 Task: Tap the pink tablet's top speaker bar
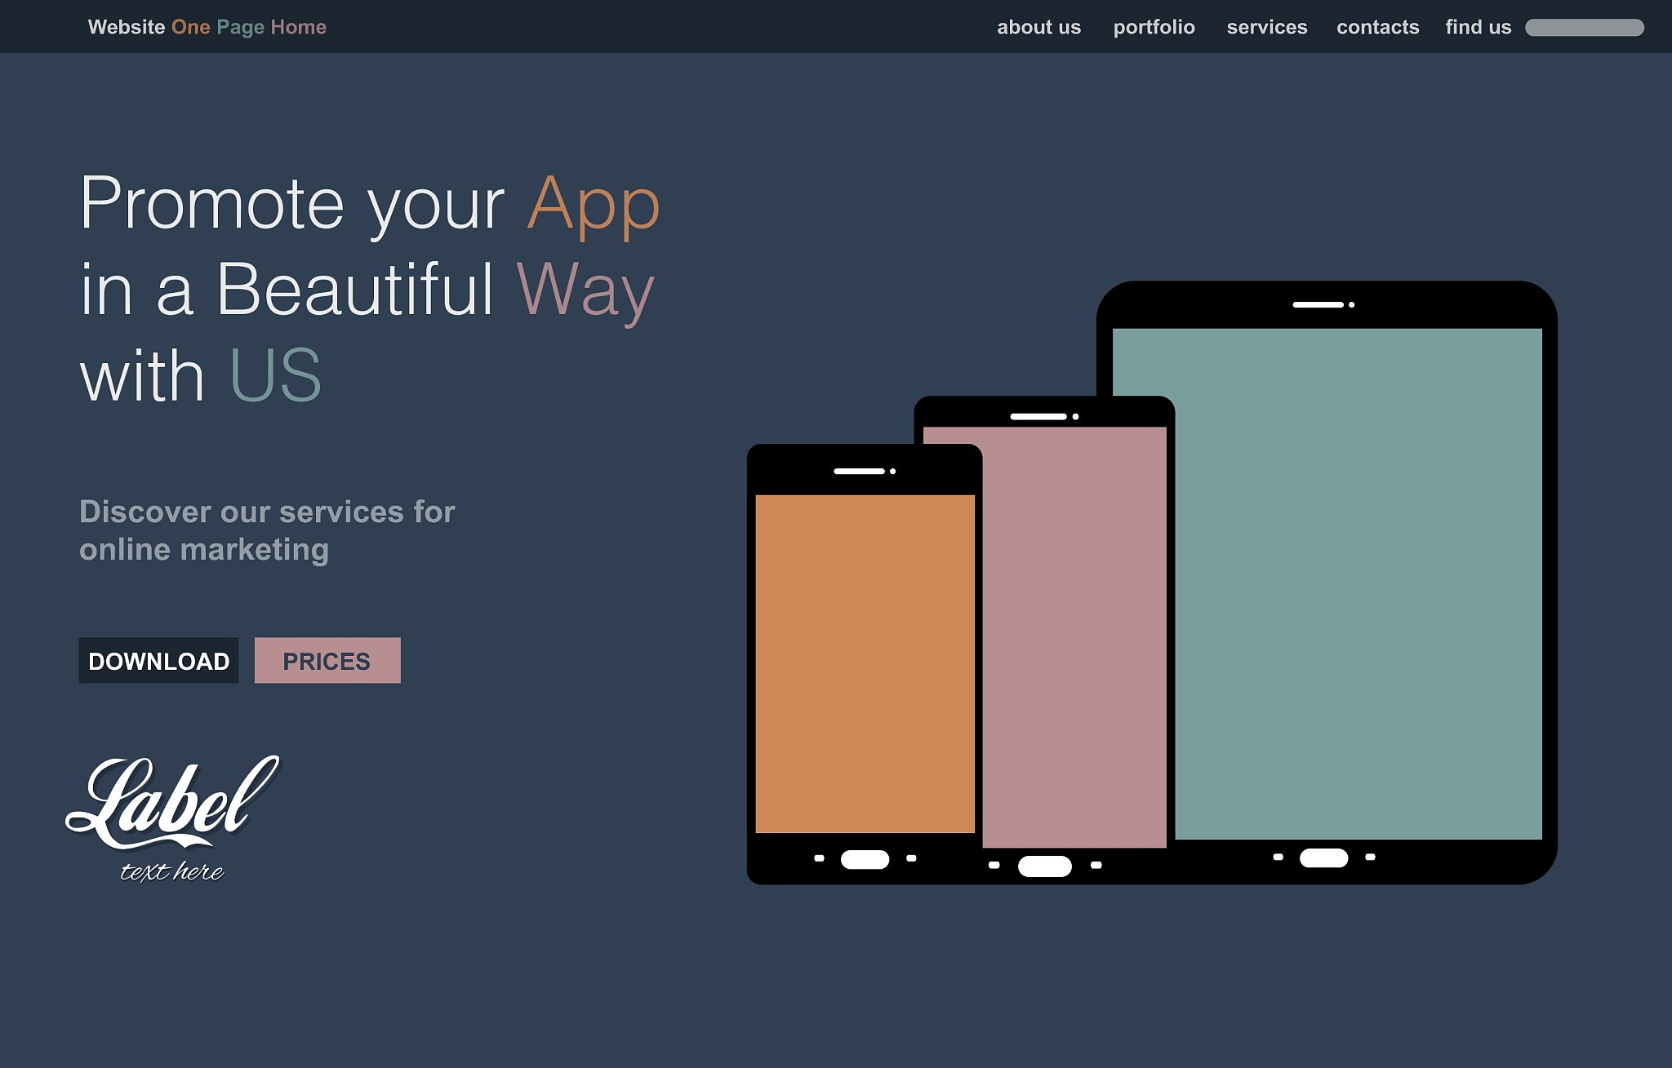(x=1038, y=416)
